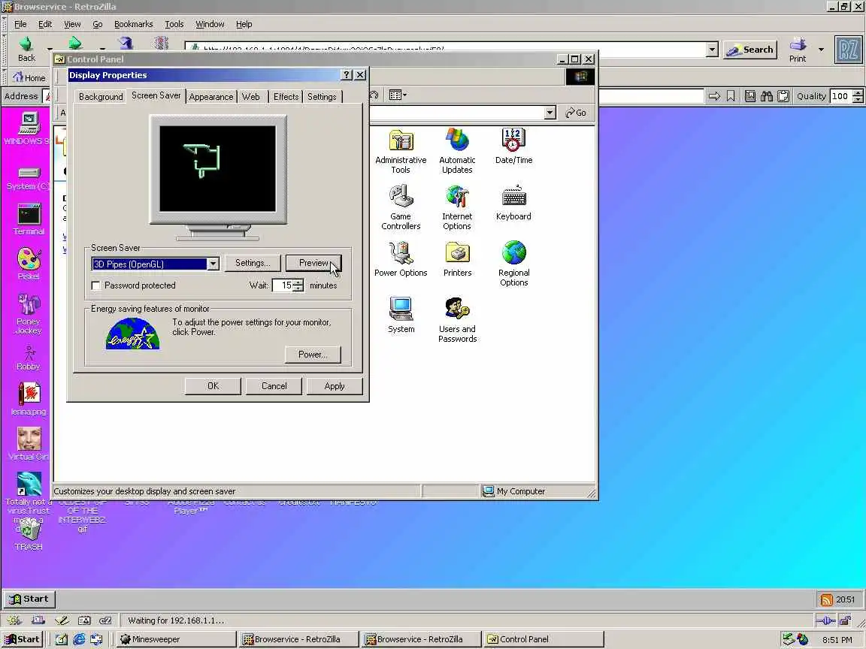Open the Game Controllers icon
The image size is (866, 649).
[401, 207]
